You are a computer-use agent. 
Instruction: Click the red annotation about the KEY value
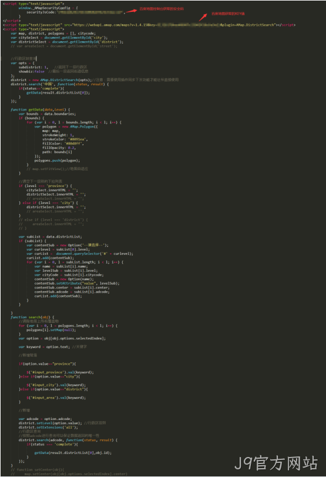[228, 14]
